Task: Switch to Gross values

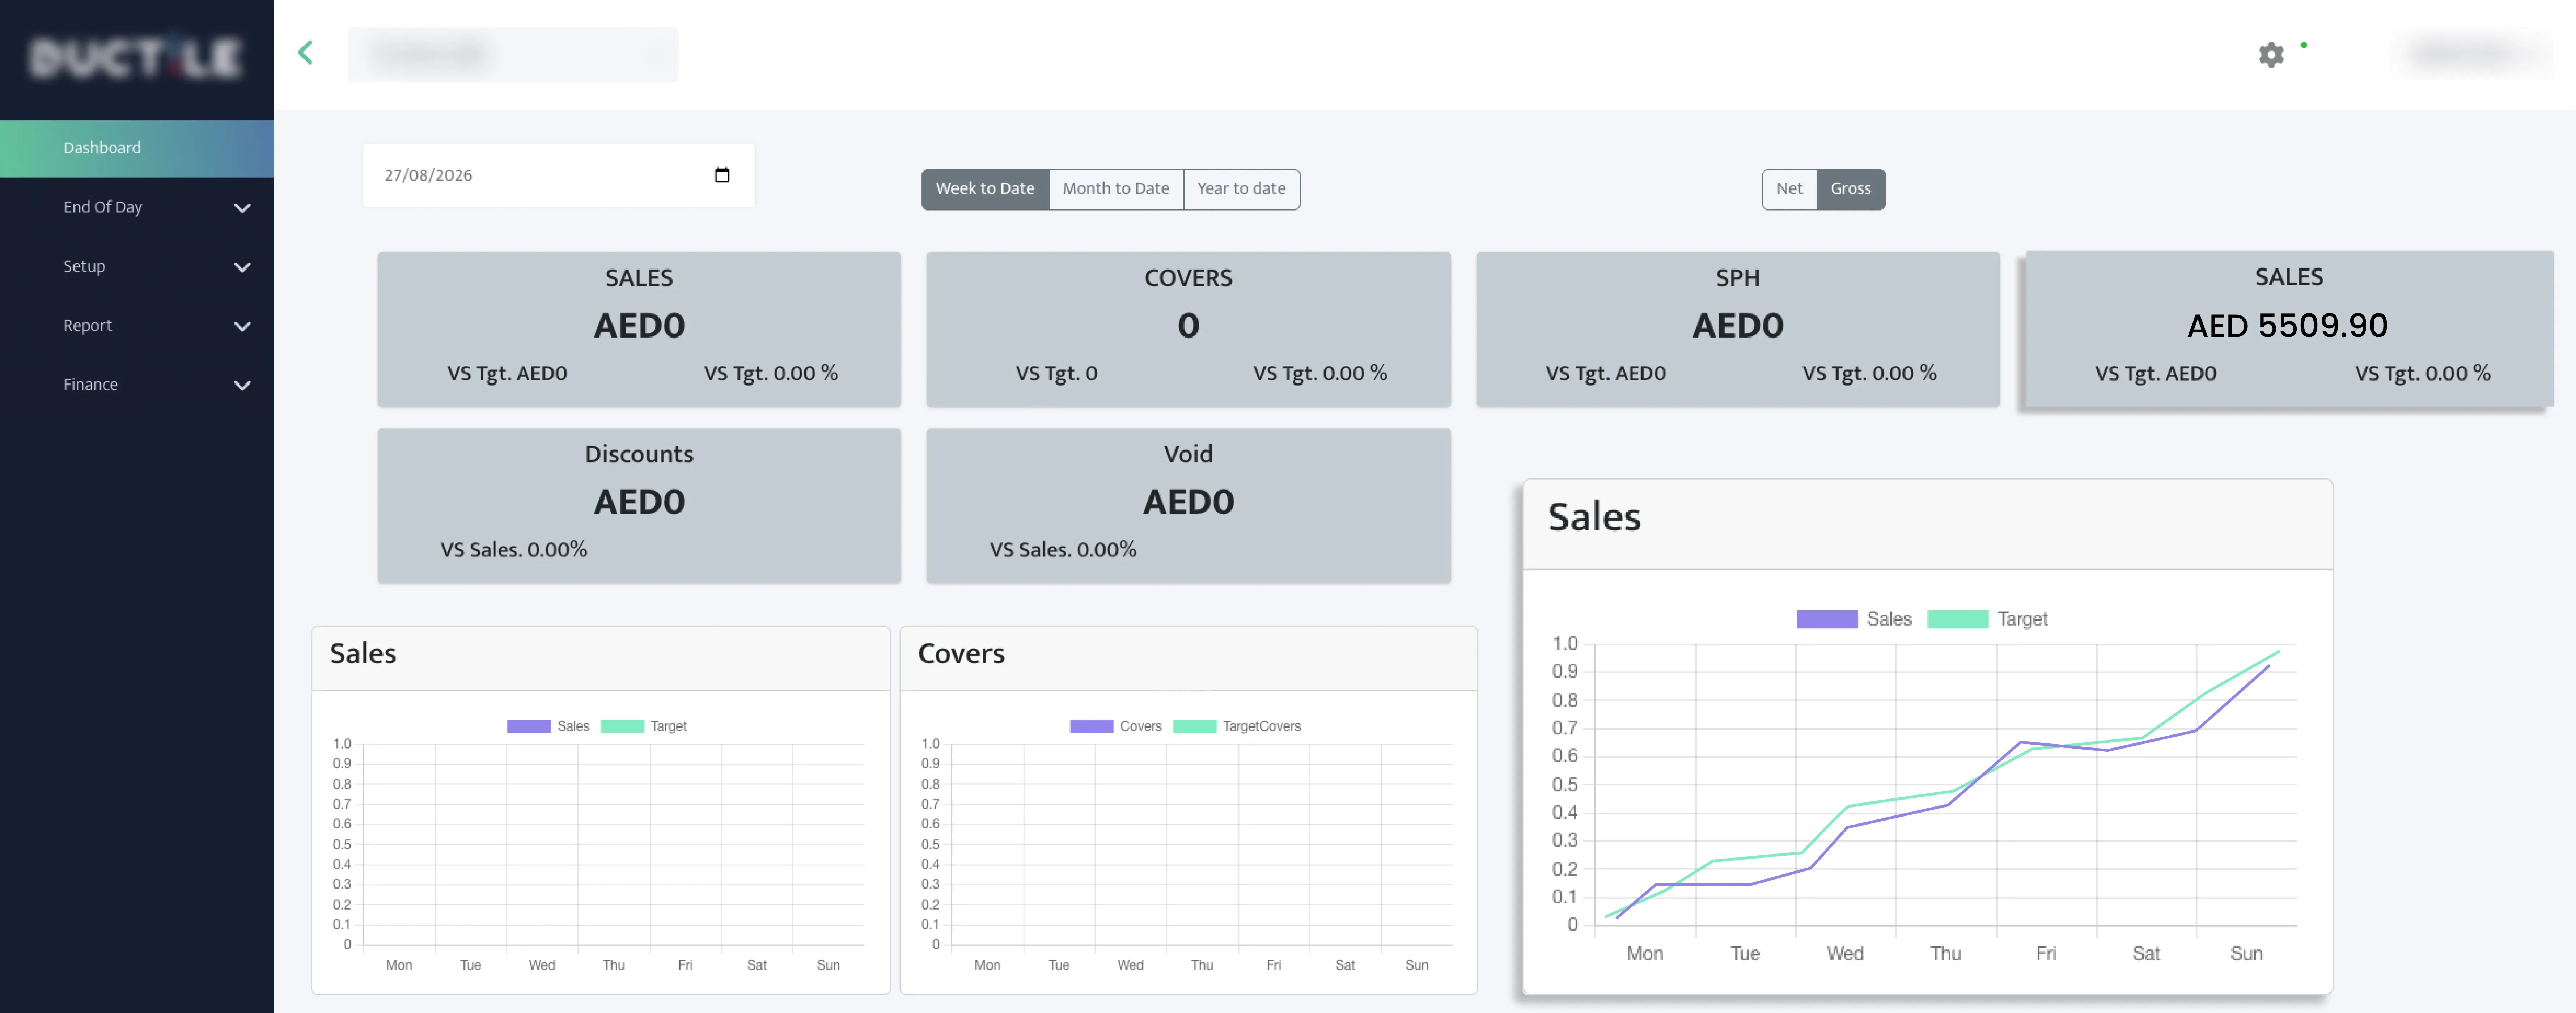Action: [x=1850, y=189]
